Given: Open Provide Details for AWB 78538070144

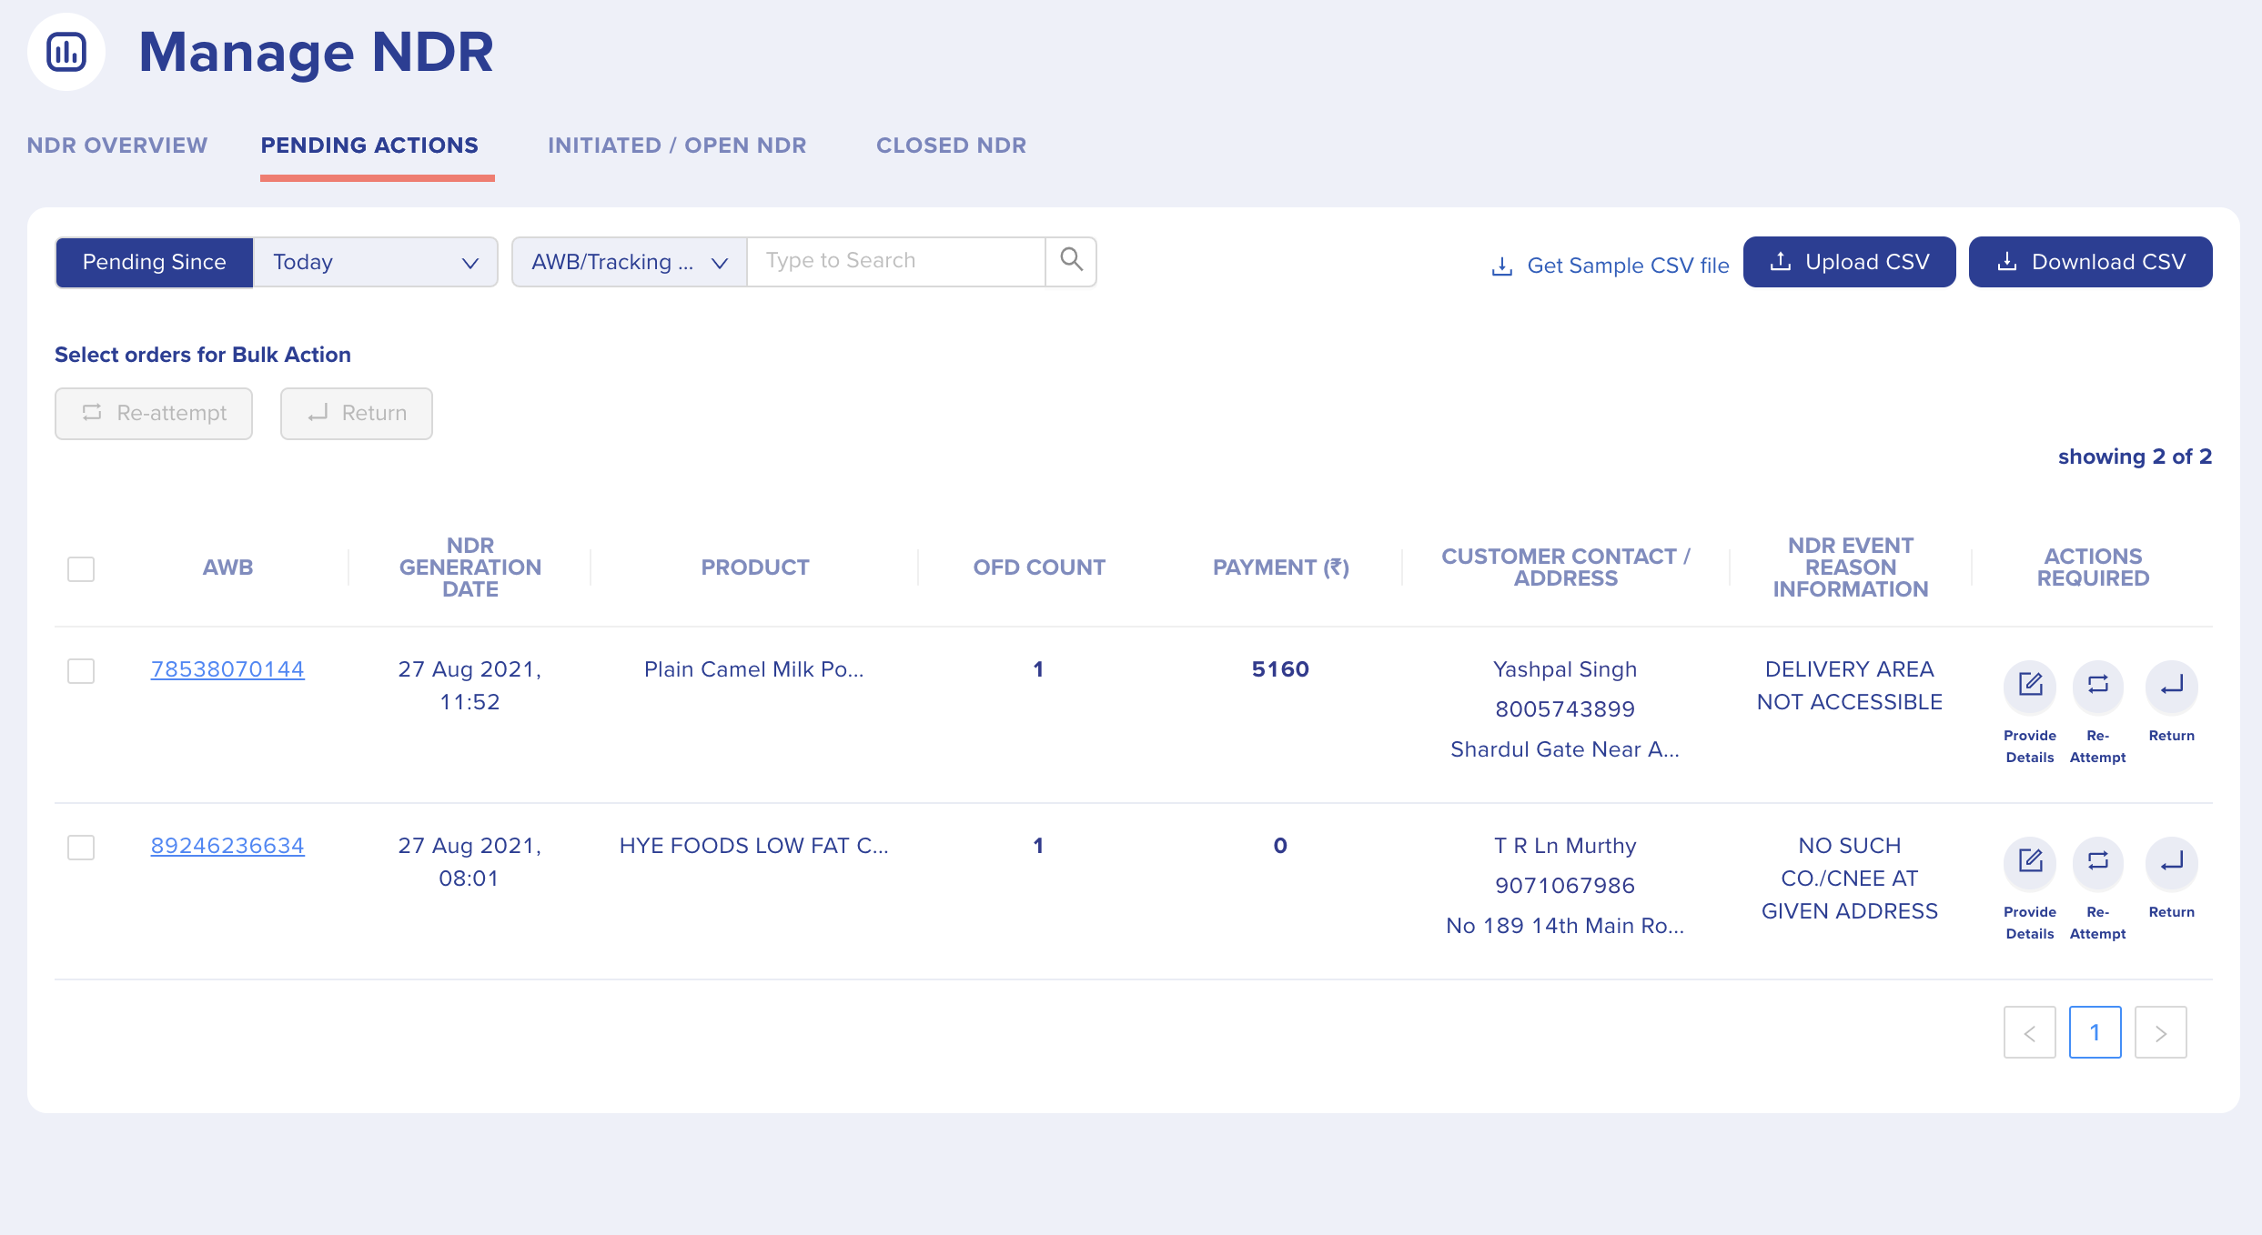Looking at the screenshot, I should point(2029,688).
